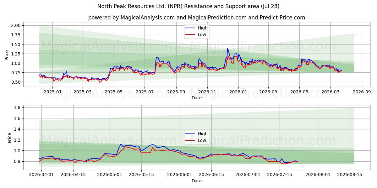This screenshot has height=188, width=377.
Task: Click the top chart x-axis label 2025-03
Action: point(82,92)
